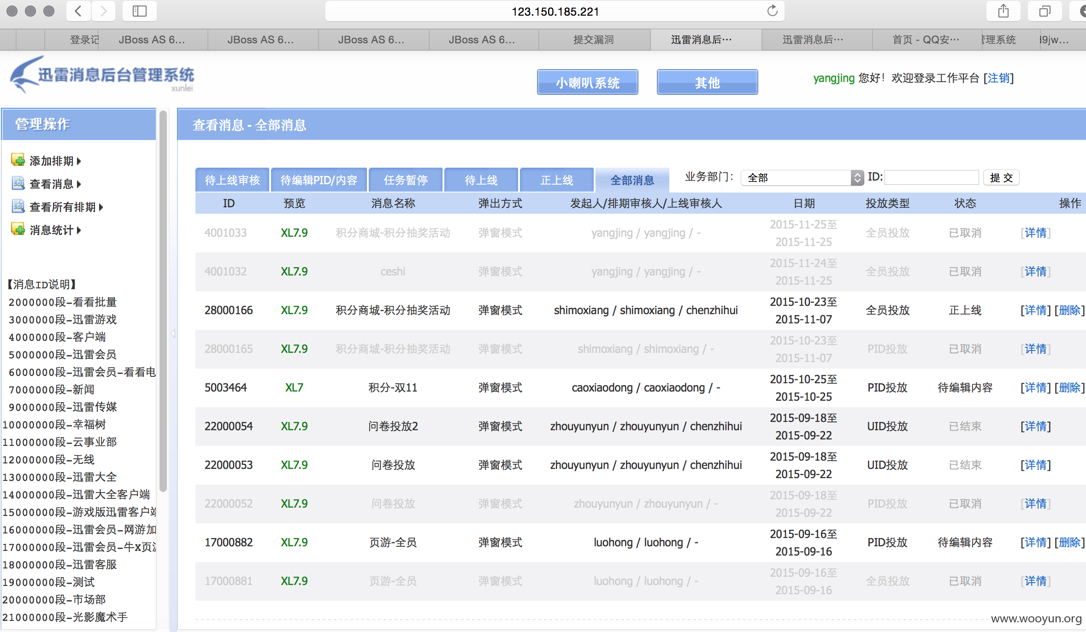
Task: Collapse the sidebar with the divider arrow
Action: pyautogui.click(x=173, y=334)
